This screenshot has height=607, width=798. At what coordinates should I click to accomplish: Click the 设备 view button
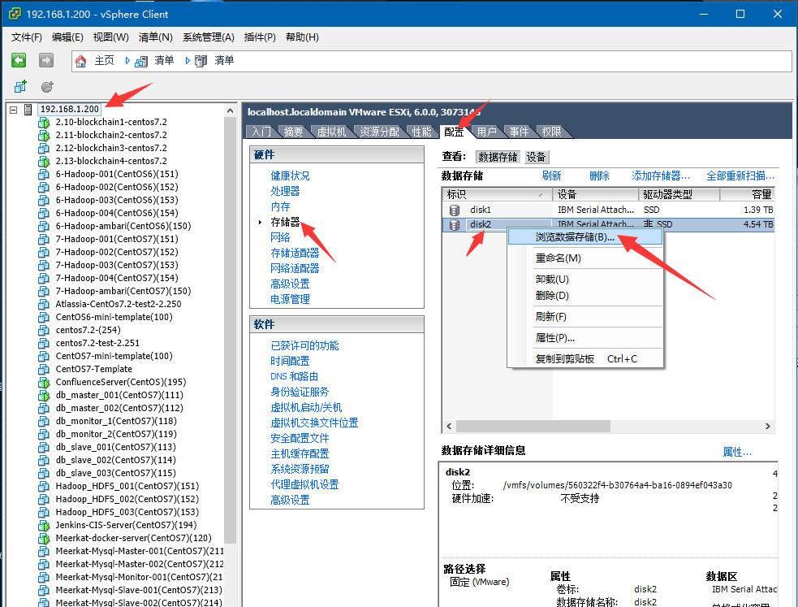(x=536, y=157)
